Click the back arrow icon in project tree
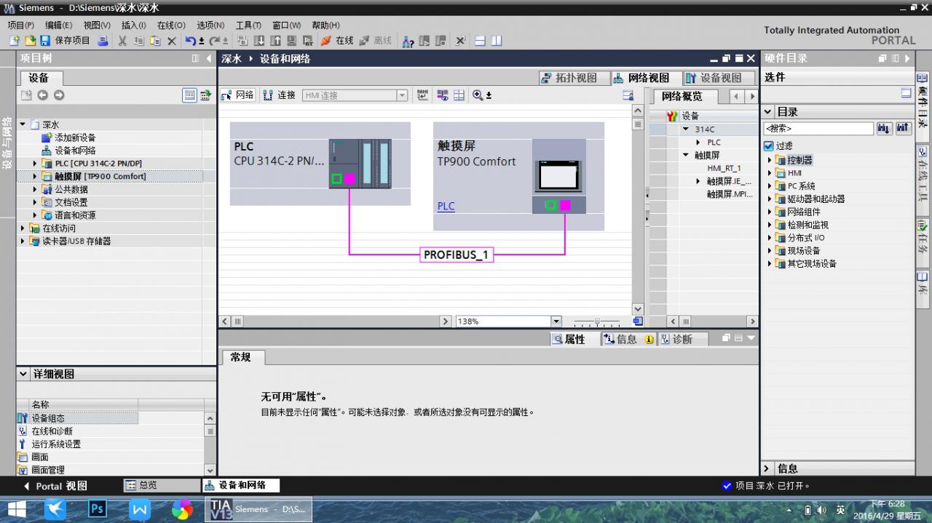The height and width of the screenshot is (523, 932). pyautogui.click(x=43, y=95)
